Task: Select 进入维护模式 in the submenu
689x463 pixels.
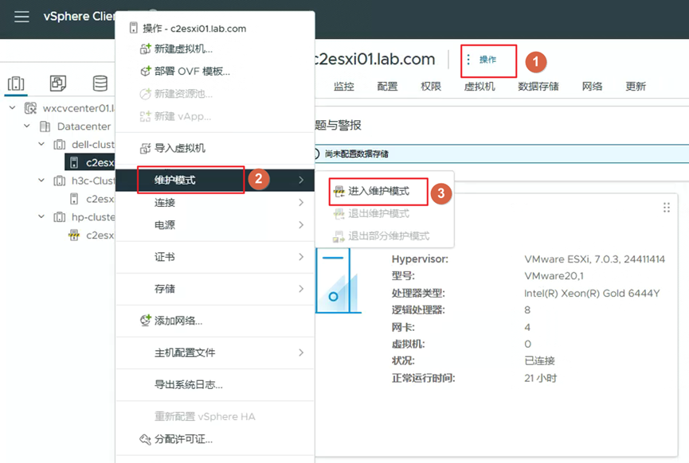Action: pyautogui.click(x=385, y=191)
